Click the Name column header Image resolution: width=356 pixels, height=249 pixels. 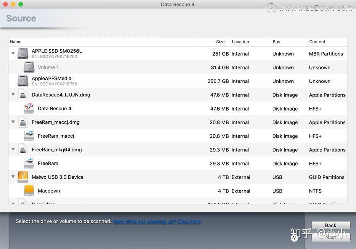16,42
